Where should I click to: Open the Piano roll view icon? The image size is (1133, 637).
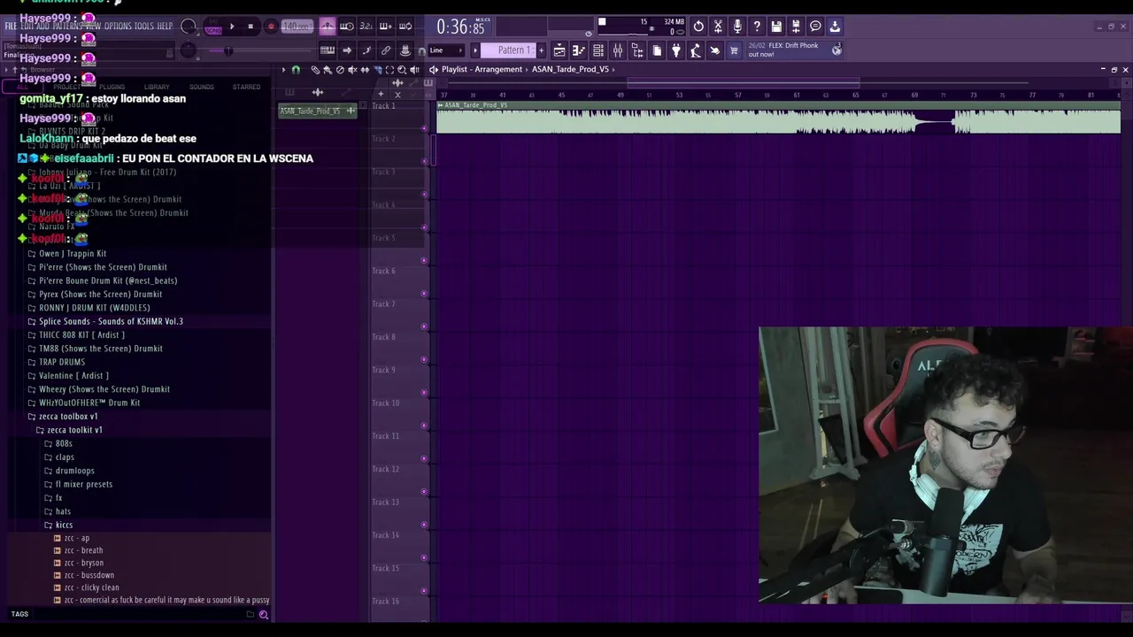[578, 50]
